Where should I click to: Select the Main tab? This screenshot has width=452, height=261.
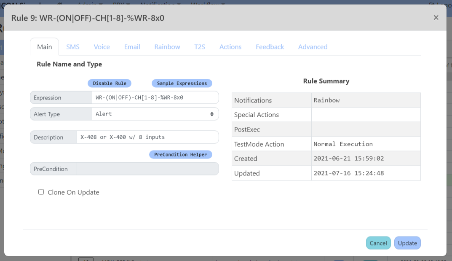pyautogui.click(x=45, y=47)
